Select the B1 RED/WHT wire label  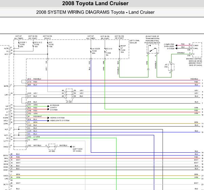point(35,116)
